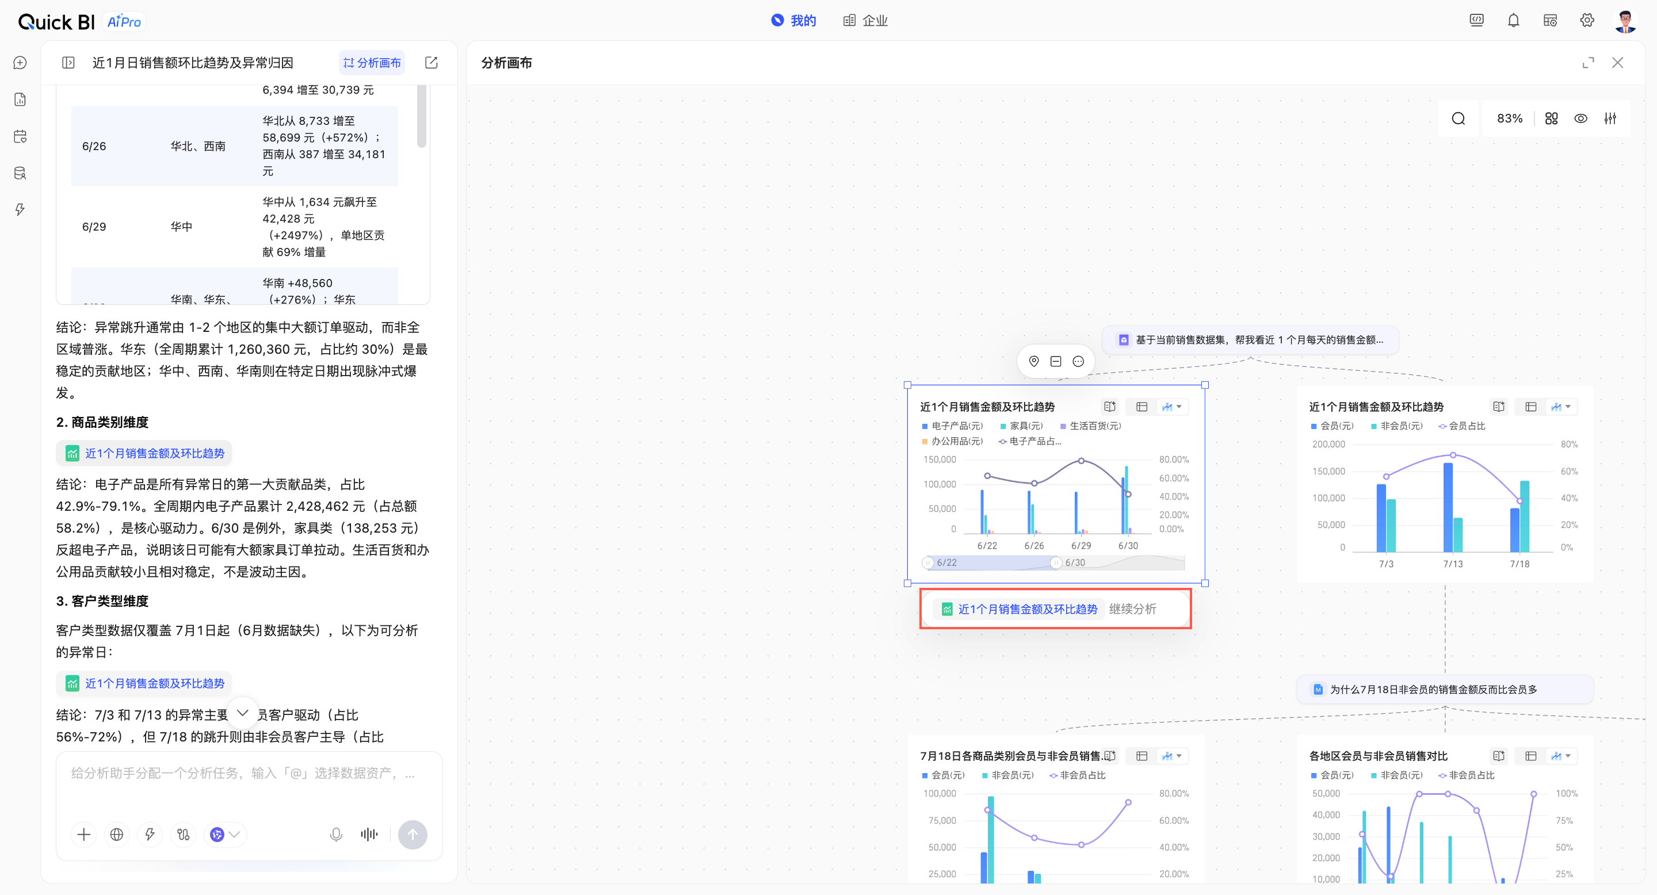Screen dimensions: 1657x895
Task: Open the reports icon in left sidebar
Action: (20, 99)
